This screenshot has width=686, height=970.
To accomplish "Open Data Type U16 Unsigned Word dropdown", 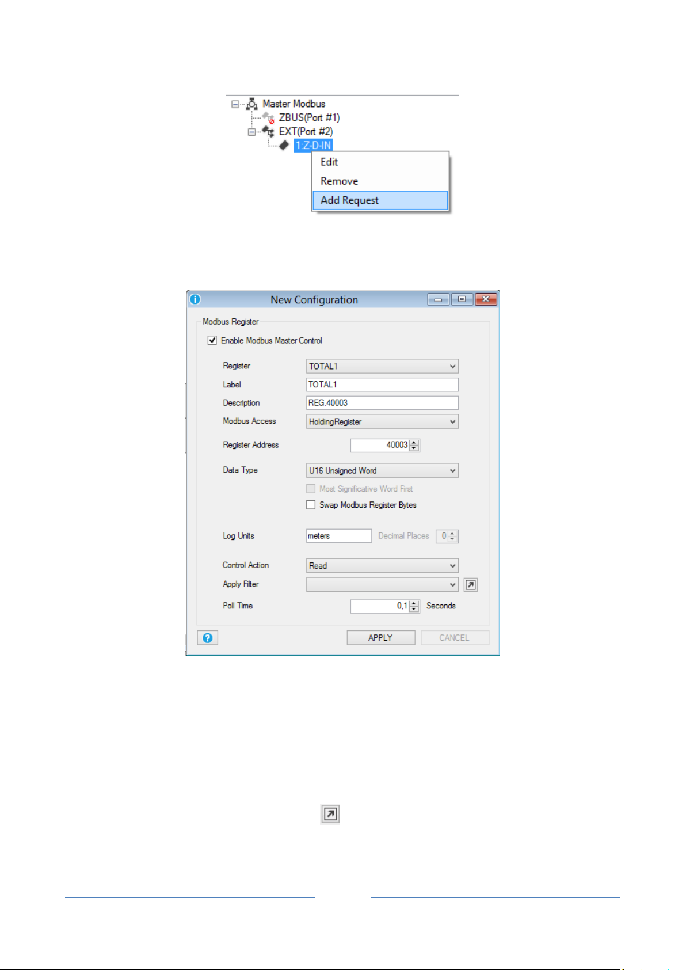I will click(x=382, y=470).
